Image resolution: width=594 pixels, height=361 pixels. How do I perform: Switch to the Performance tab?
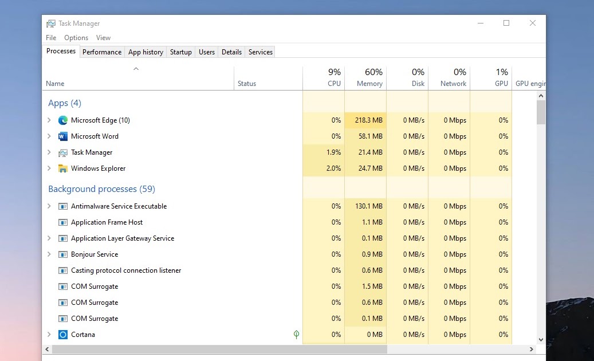pos(102,52)
